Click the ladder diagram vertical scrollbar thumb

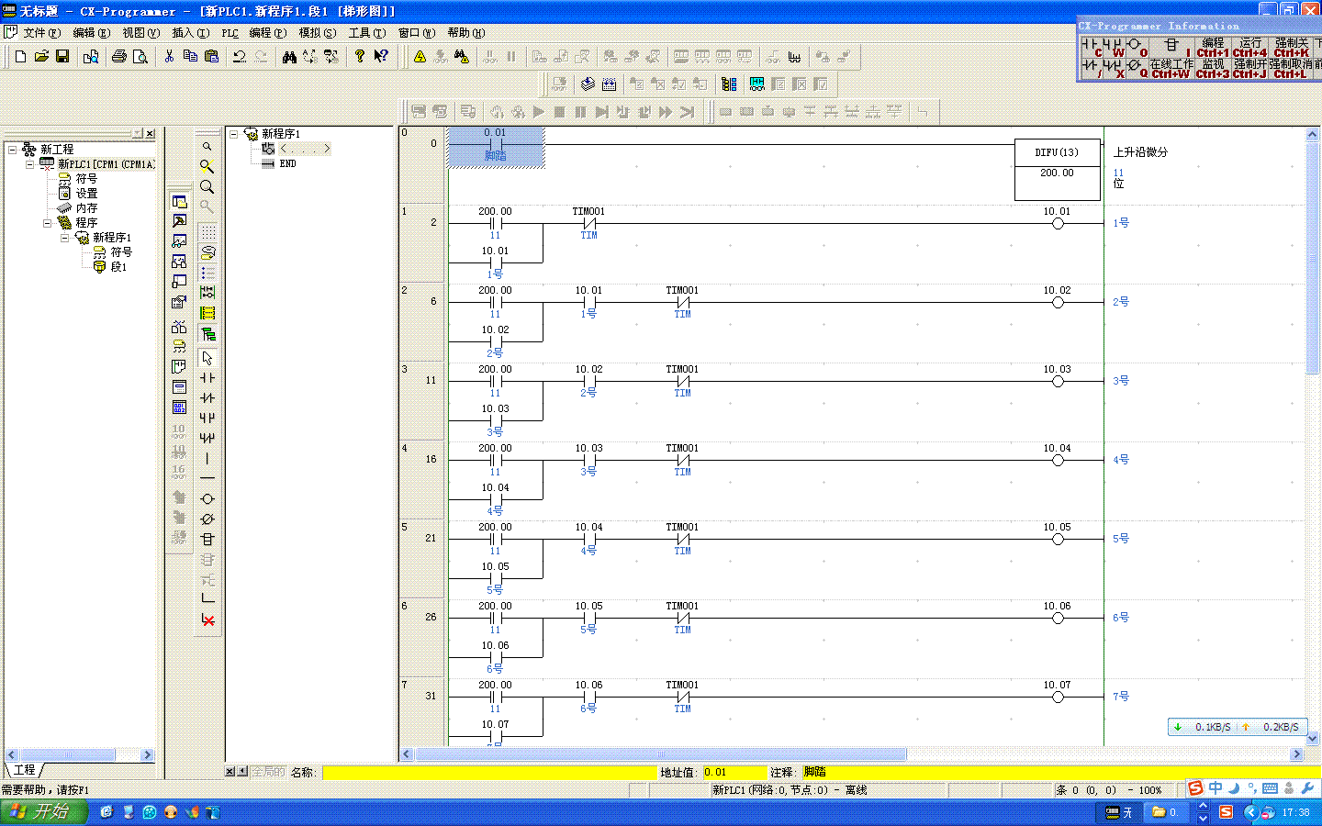pyautogui.click(x=1312, y=257)
